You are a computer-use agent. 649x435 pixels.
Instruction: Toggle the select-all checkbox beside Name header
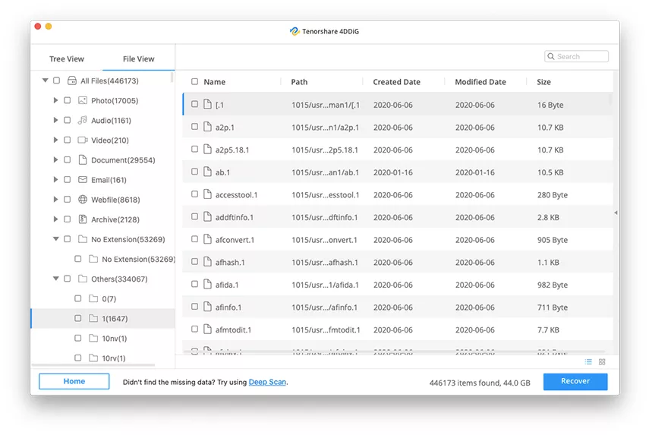pos(195,82)
